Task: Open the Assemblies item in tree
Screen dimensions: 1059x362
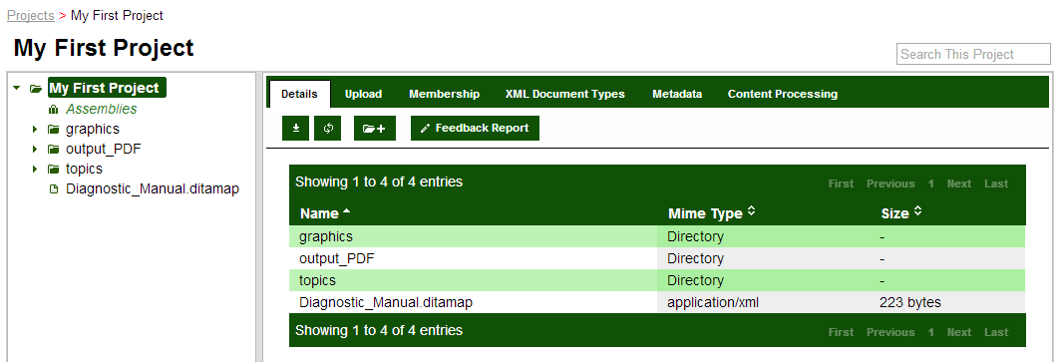Action: pyautogui.click(x=102, y=109)
